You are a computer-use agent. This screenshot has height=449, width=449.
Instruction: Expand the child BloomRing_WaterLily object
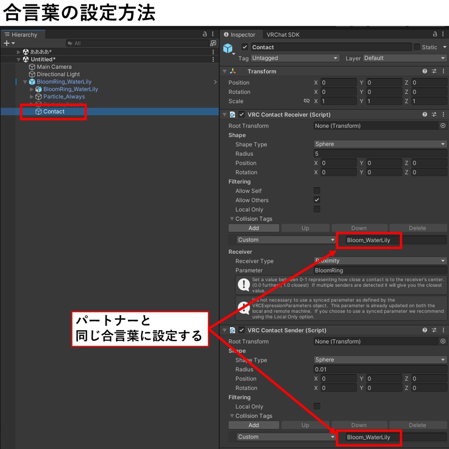click(32, 89)
